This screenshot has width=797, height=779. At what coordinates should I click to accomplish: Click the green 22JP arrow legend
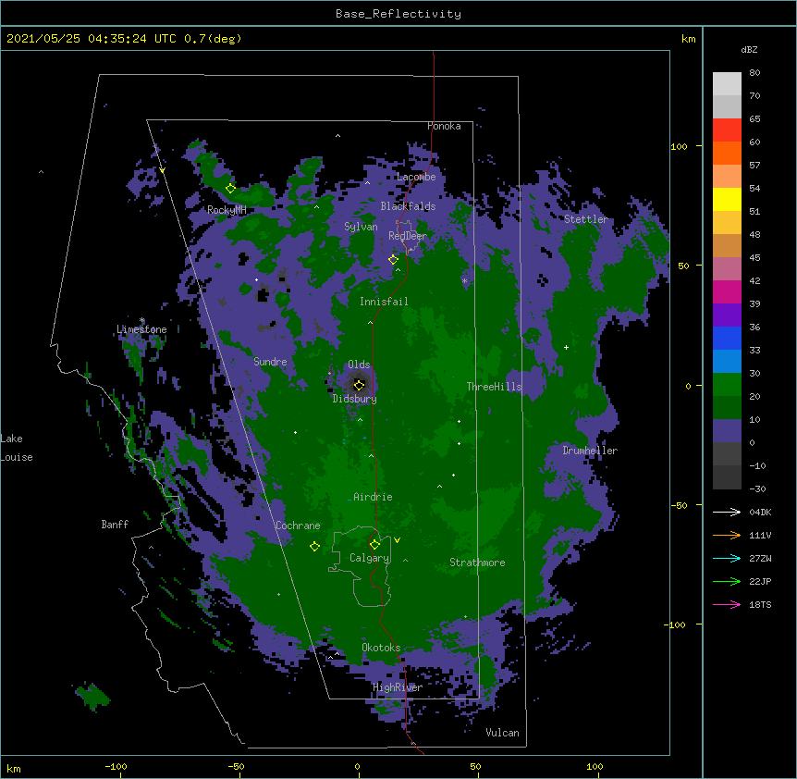click(727, 581)
